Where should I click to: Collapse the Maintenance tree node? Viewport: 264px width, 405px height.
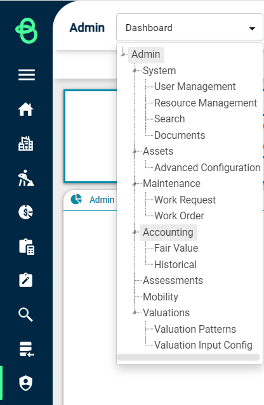(x=135, y=184)
